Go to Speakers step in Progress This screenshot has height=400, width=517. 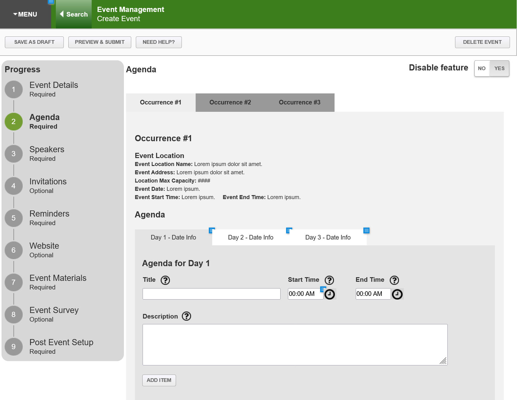pyautogui.click(x=47, y=153)
